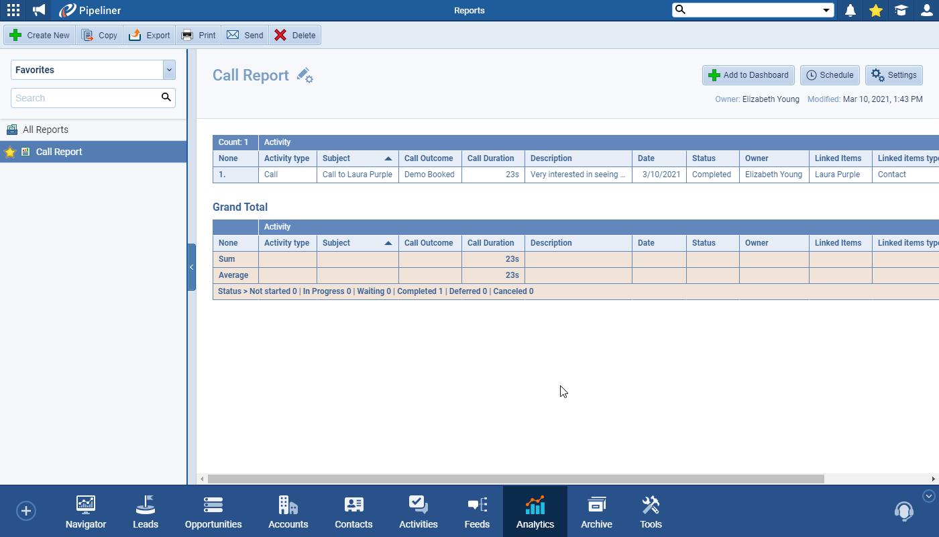This screenshot has height=537, width=939.
Task: Click the favorites star in top bar
Action: coord(875,10)
